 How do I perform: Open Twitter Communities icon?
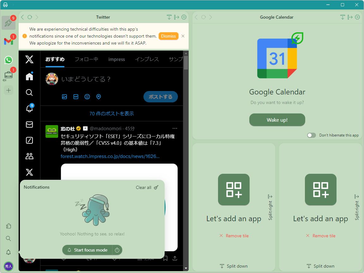tap(29, 156)
